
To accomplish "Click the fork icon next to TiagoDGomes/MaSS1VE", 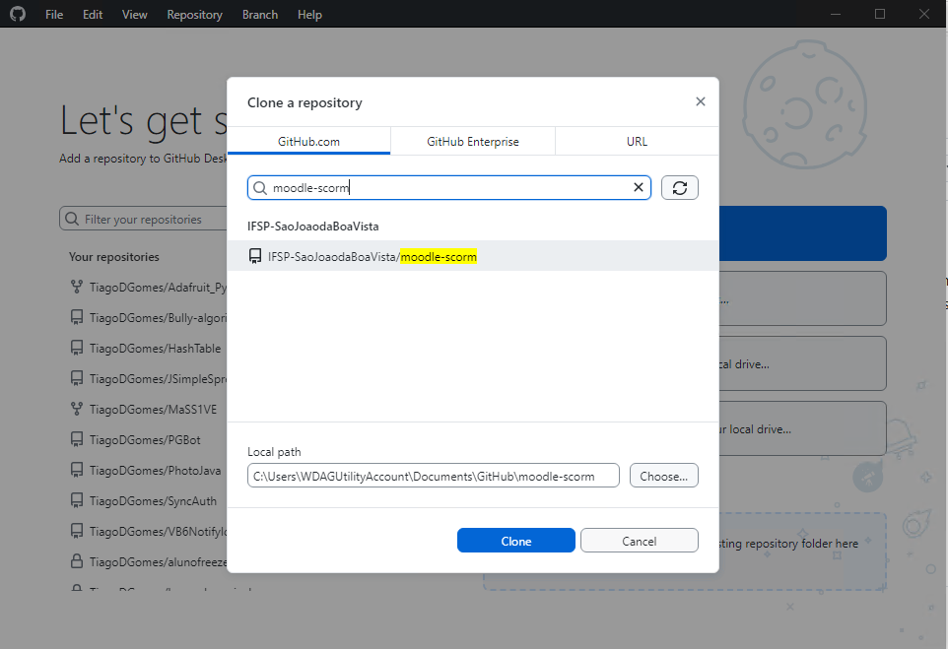I will (77, 409).
